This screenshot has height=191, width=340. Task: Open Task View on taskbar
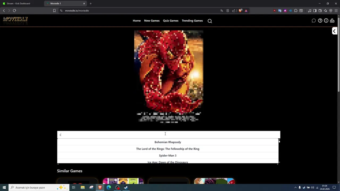click(x=74, y=188)
